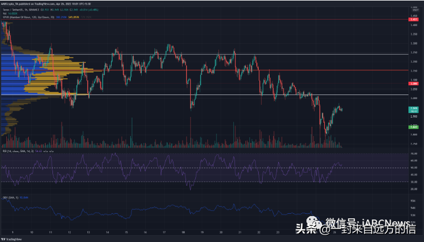This screenshot has width=424, height=242.
Task: Click the OBV indicator legend label
Action: coord(10,198)
